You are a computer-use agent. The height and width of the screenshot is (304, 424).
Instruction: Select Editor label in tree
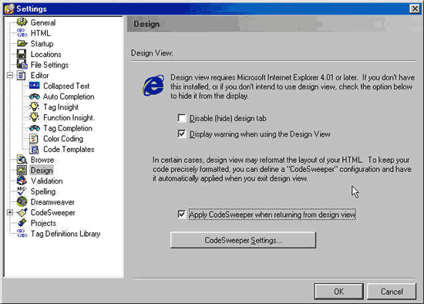pyautogui.click(x=40, y=76)
